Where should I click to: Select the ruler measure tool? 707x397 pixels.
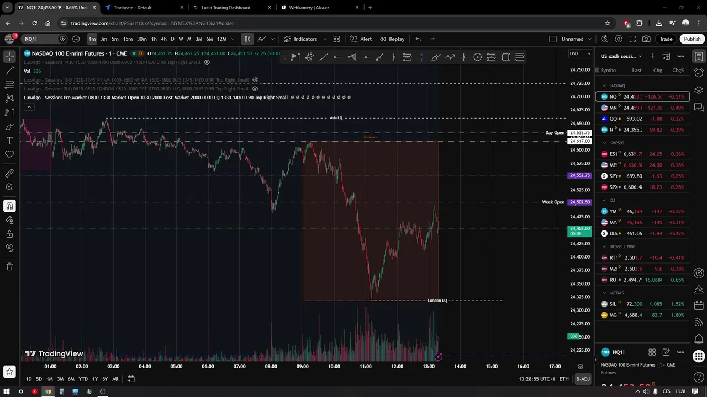coord(9,173)
